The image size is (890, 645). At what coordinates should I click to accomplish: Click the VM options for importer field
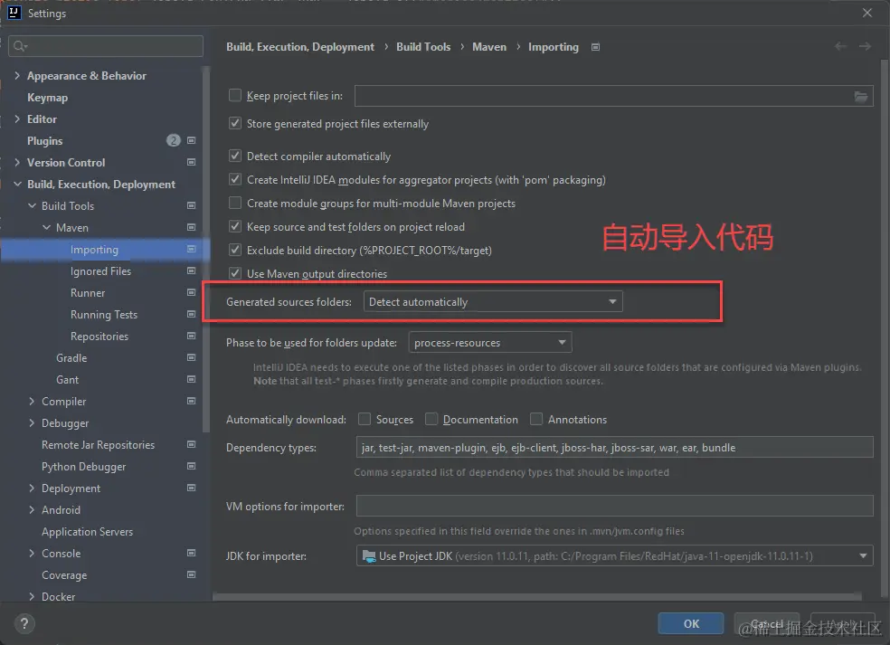pyautogui.click(x=615, y=506)
